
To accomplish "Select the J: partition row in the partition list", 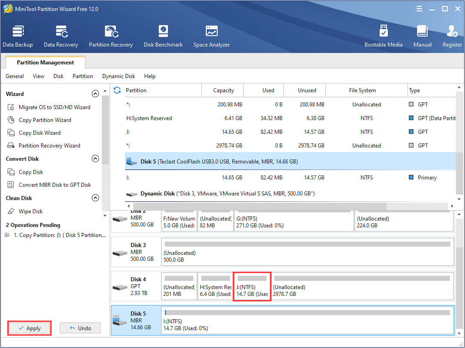I will [x=290, y=132].
